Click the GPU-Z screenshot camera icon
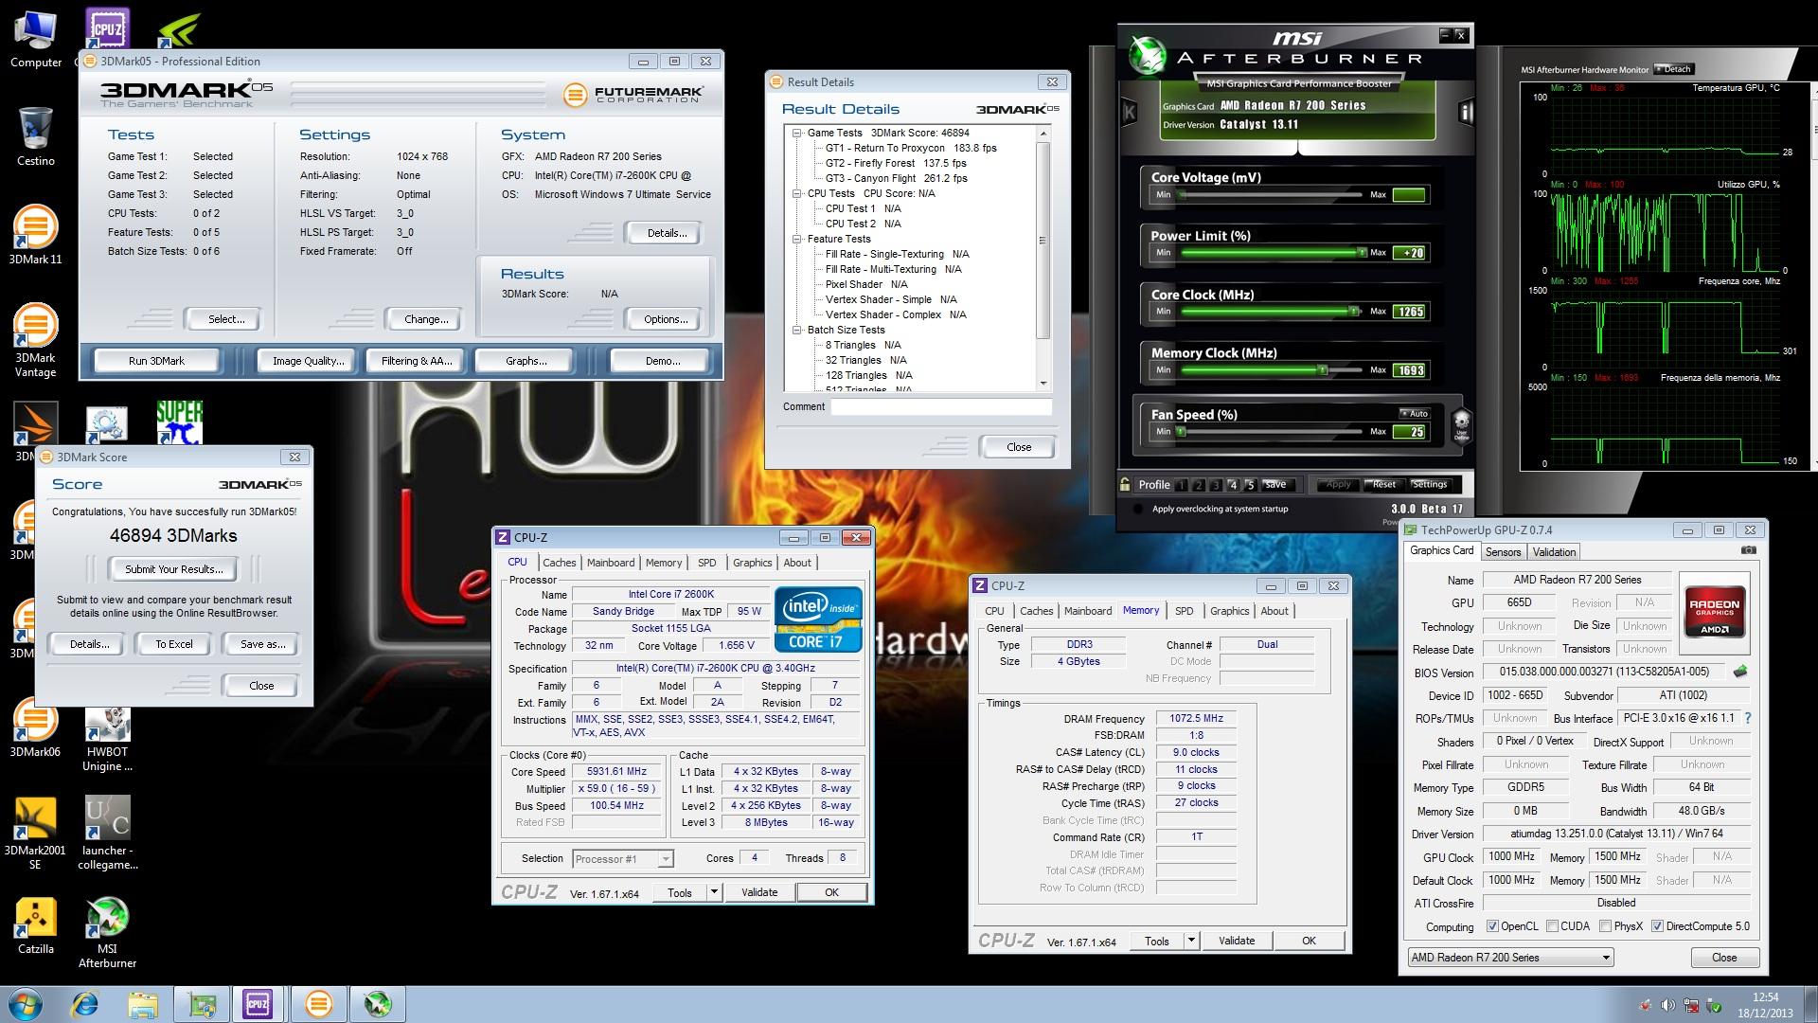Image resolution: width=1818 pixels, height=1023 pixels. 1749,550
